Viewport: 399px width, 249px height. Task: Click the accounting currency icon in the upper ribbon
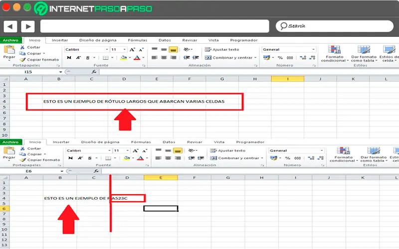(x=266, y=58)
